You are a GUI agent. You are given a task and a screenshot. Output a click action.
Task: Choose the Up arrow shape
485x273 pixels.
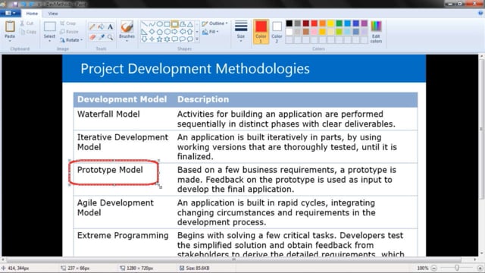tap(190, 32)
